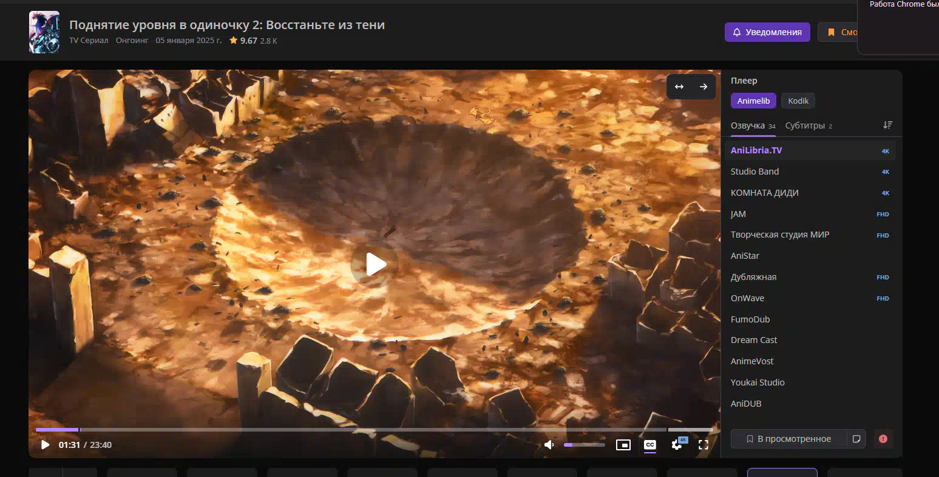Click the 4K badge on Studio Band row

tap(885, 172)
